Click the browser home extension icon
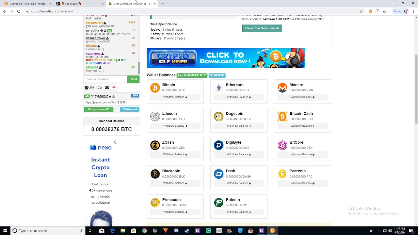The image size is (418, 235). [x=384, y=11]
